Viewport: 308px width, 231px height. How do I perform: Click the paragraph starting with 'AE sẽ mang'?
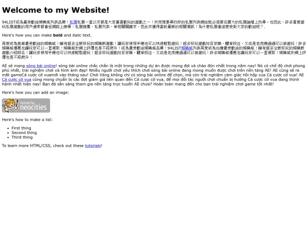(x=153, y=75)
